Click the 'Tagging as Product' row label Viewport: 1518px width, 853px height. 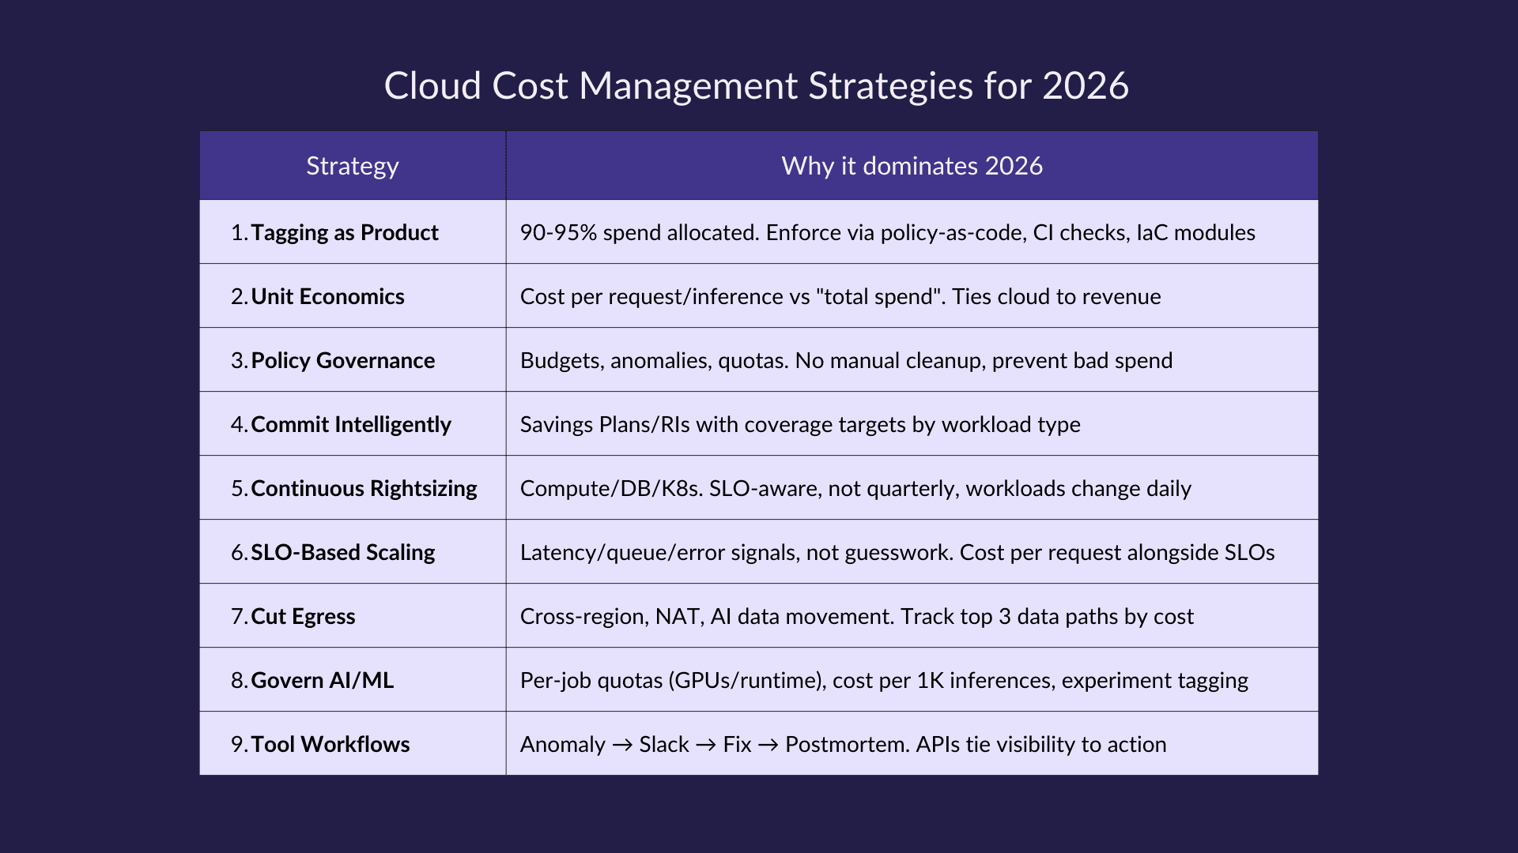click(x=344, y=232)
